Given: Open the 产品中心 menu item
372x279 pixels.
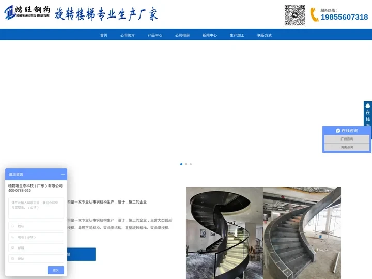Looking at the screenshot, I should pyautogui.click(x=155, y=35).
